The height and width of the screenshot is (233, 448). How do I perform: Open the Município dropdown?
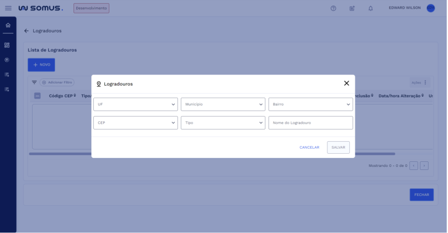223,105
